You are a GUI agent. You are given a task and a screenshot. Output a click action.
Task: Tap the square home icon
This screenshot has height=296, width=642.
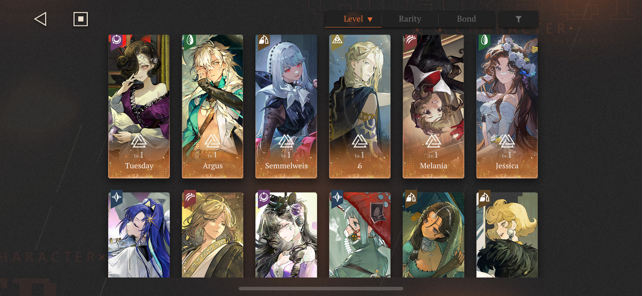[x=80, y=19]
